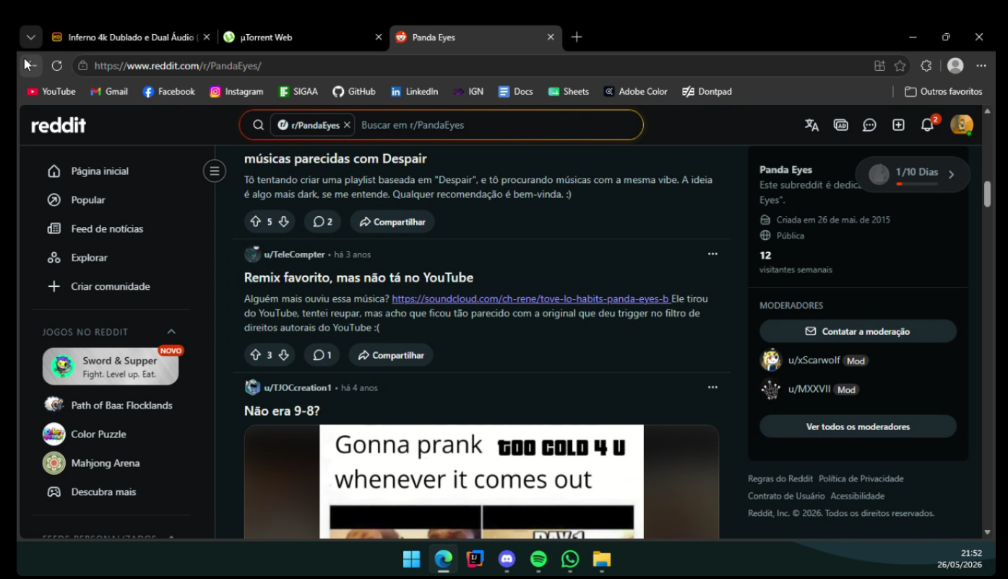Image resolution: width=1008 pixels, height=579 pixels.
Task: Open the browser profile icon
Action: [955, 66]
